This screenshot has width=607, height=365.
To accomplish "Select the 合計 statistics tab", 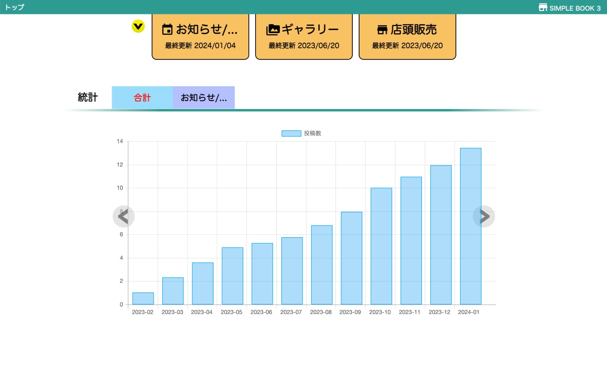I will (142, 98).
